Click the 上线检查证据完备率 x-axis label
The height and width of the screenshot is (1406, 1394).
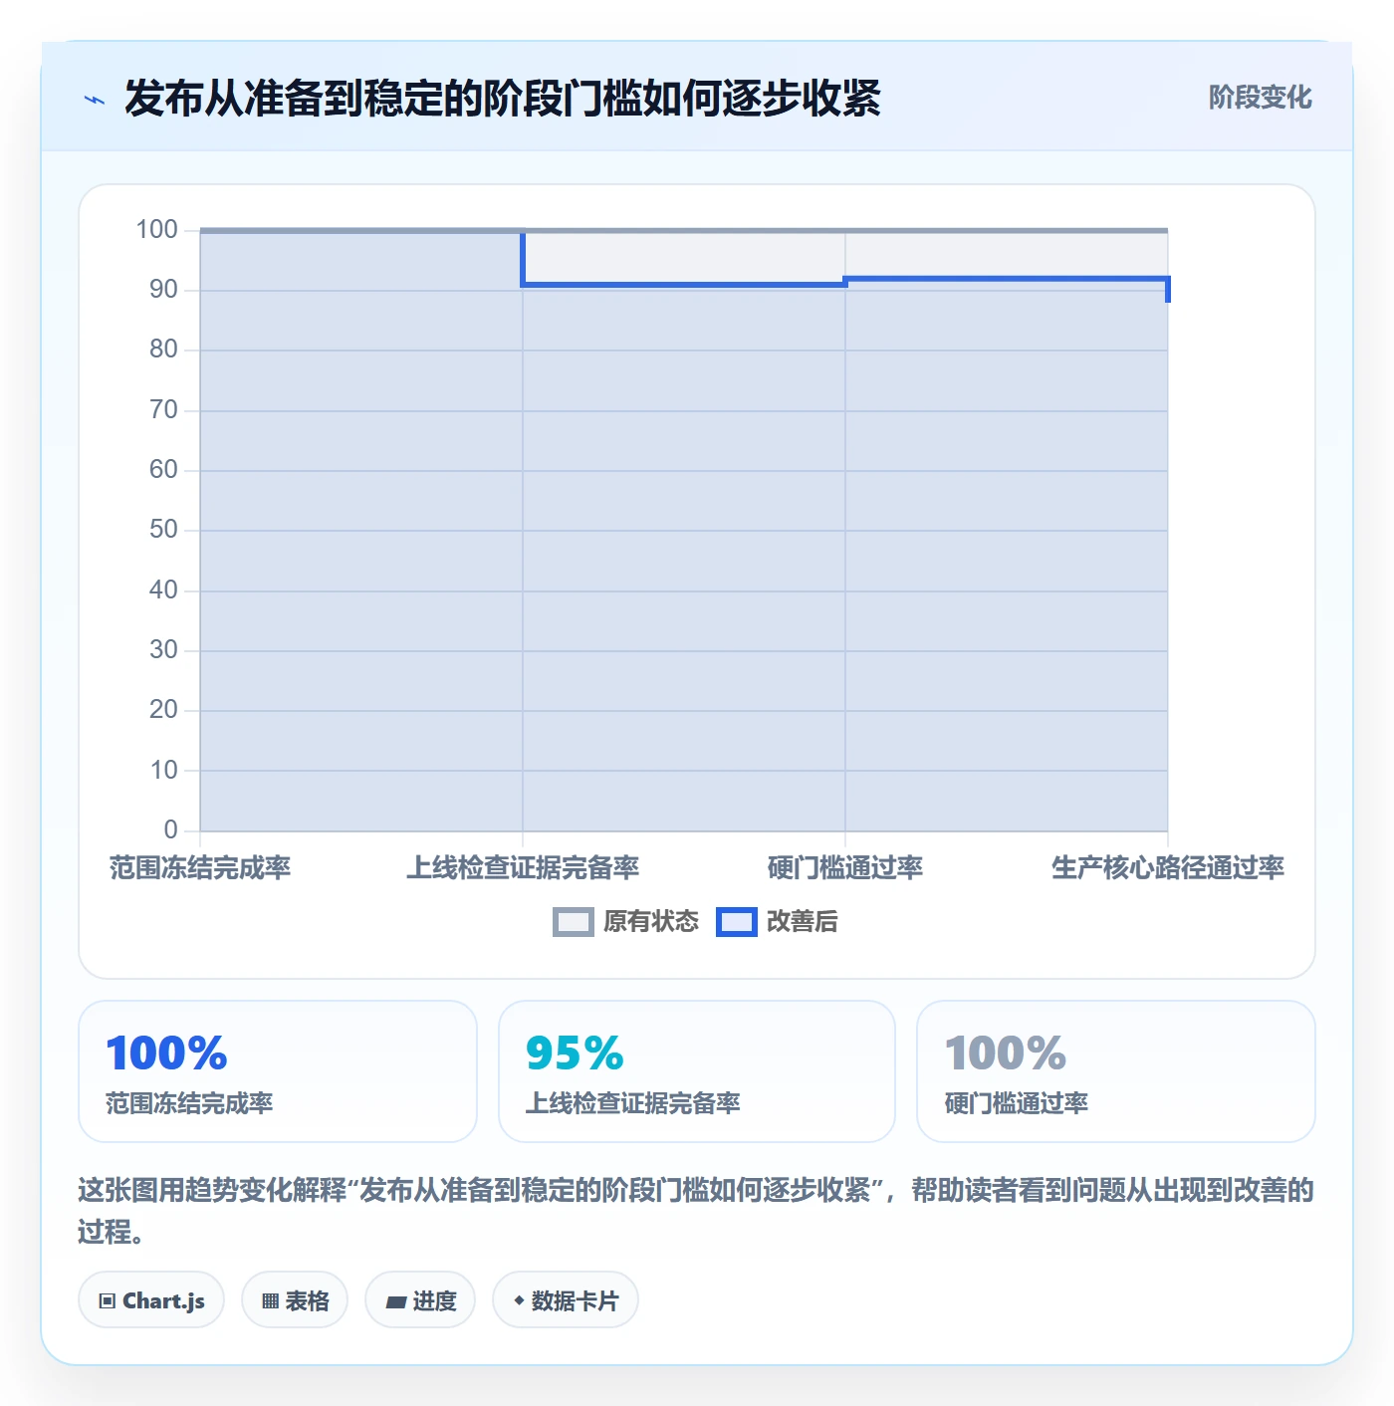coord(523,868)
